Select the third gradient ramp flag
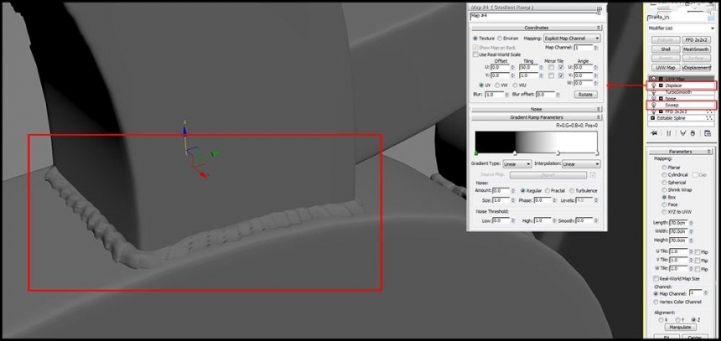This screenshot has width=721, height=341. coord(558,153)
